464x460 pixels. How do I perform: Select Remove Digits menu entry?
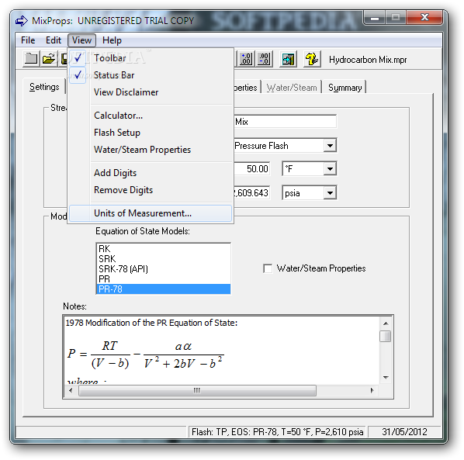pyautogui.click(x=151, y=190)
